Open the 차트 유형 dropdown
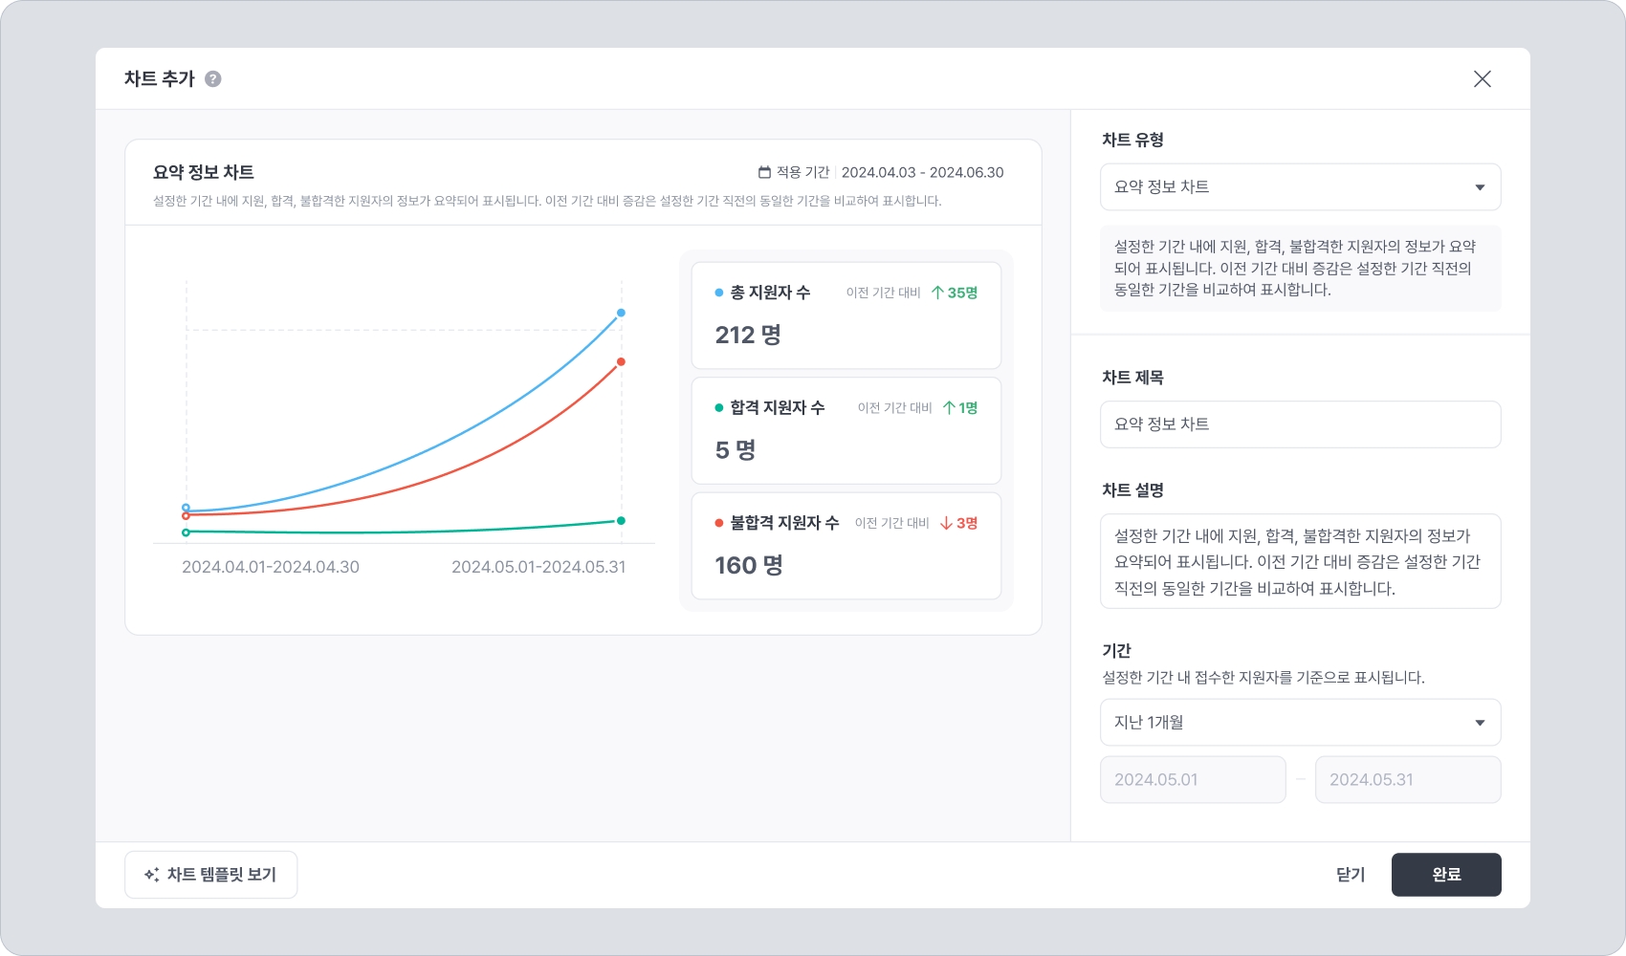Viewport: 1626px width, 956px height. 1300,187
